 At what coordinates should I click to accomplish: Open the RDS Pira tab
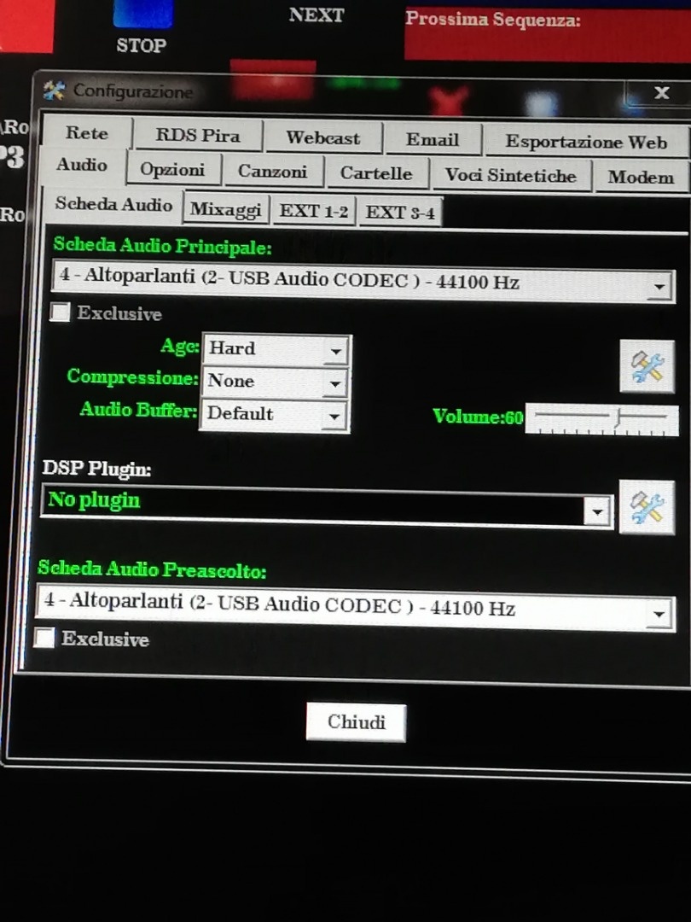(198, 136)
